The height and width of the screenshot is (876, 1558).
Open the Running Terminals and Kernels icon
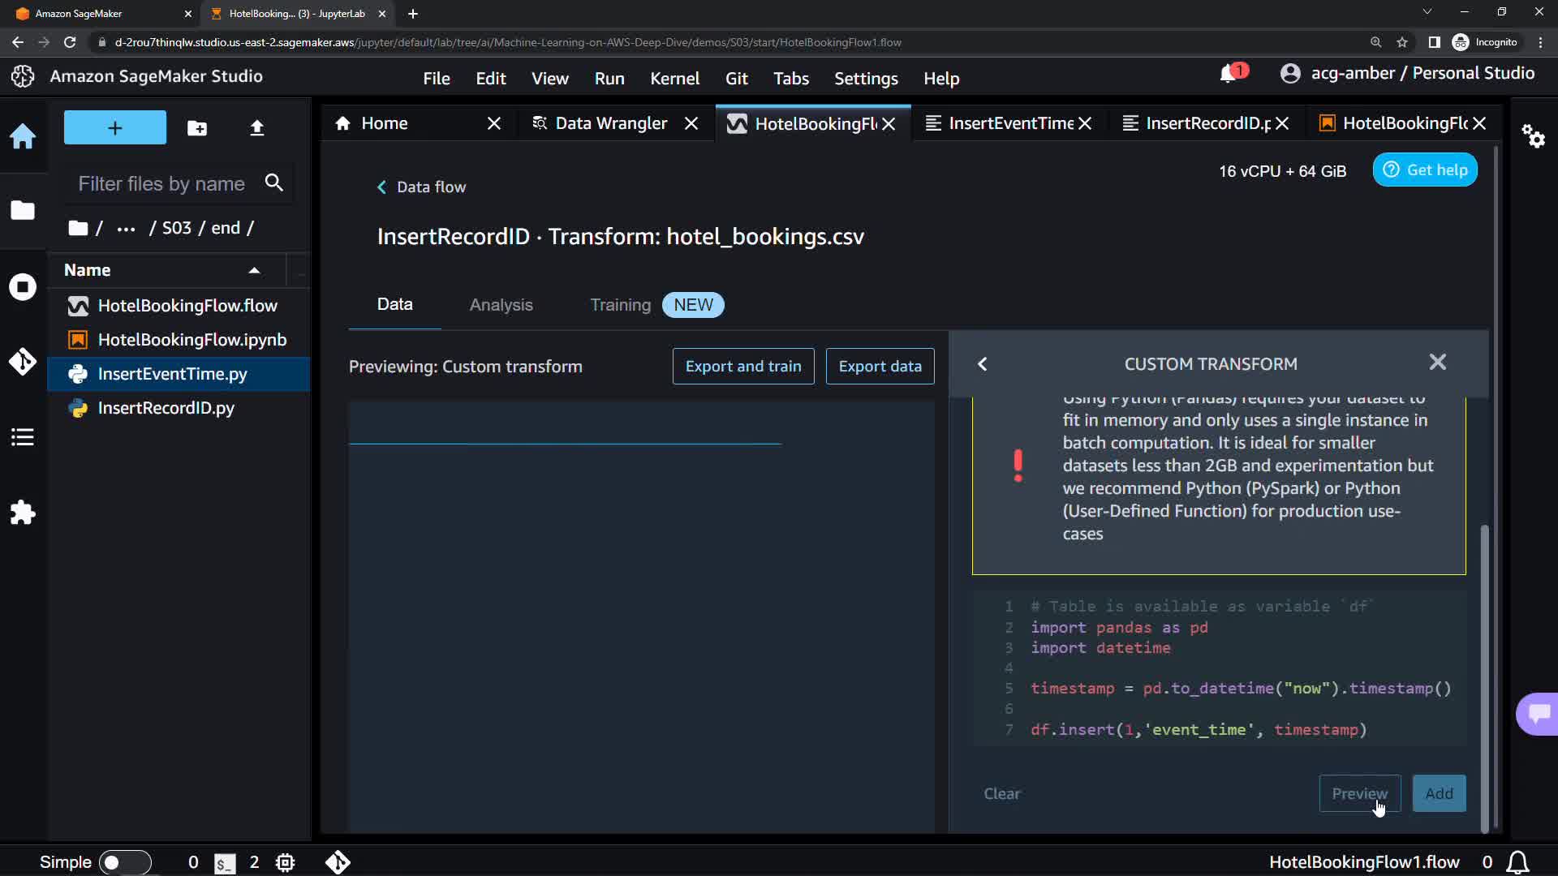[x=23, y=287]
